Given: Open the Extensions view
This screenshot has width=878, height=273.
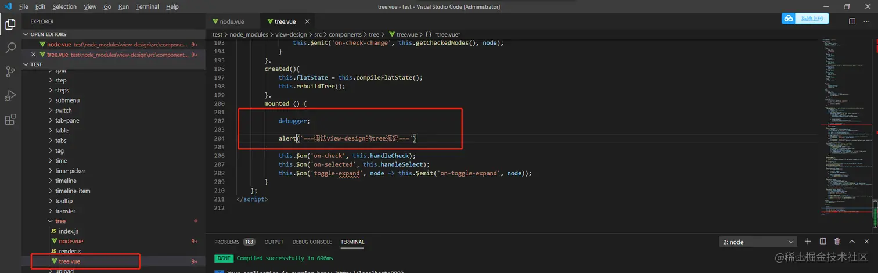Looking at the screenshot, I should click(10, 120).
